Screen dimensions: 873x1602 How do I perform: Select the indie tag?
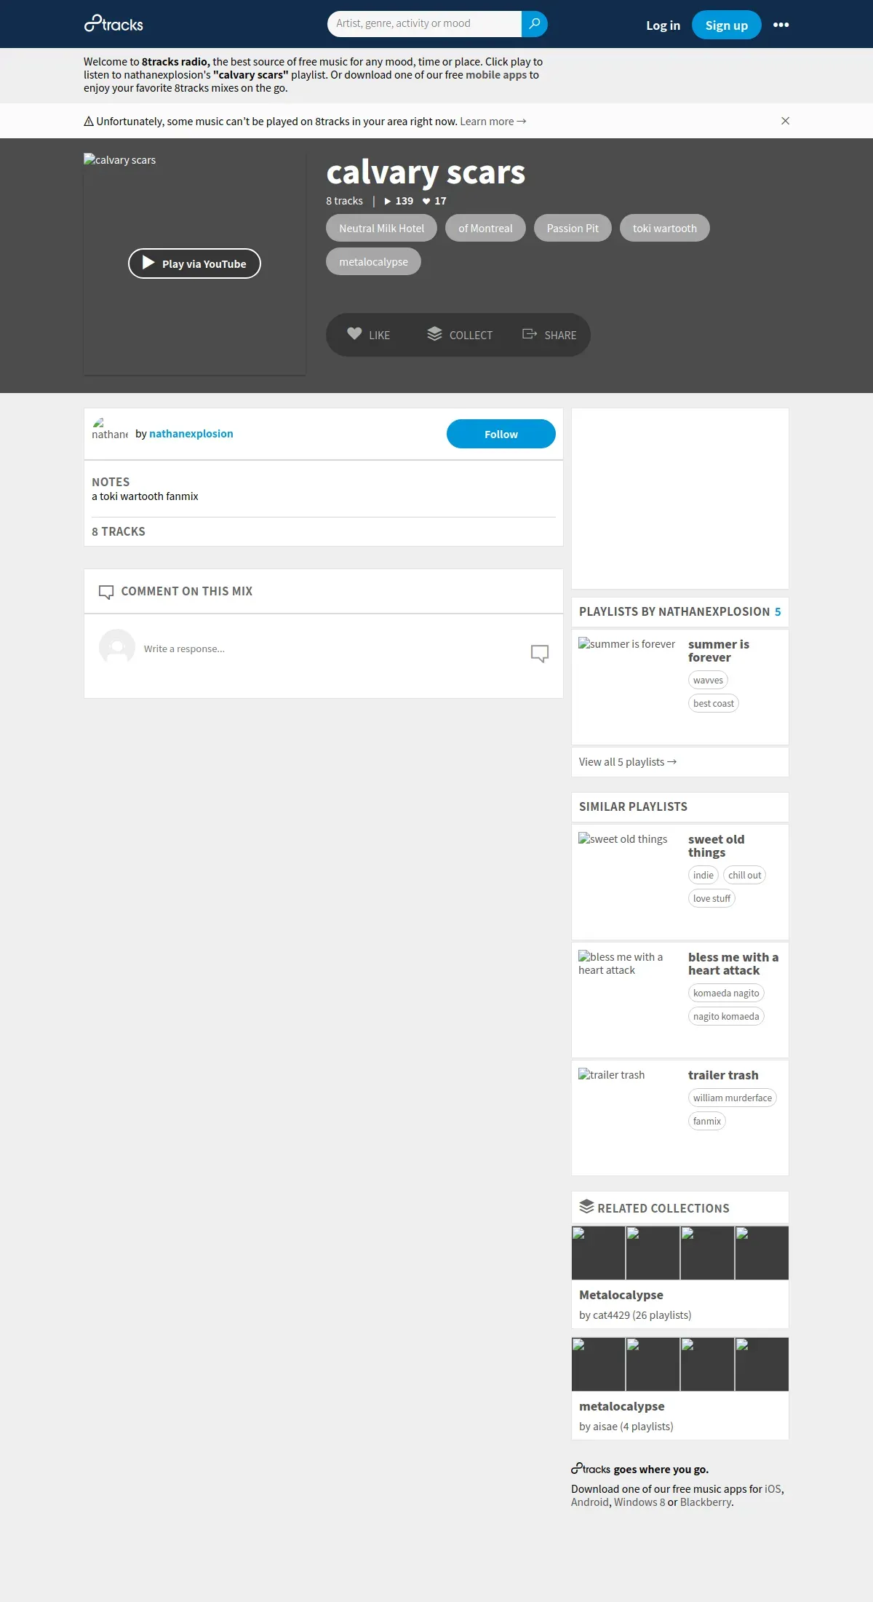(703, 875)
